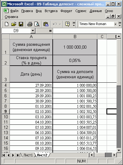This screenshot has width=123, height=165.
Task: Click amount cell 1 004 007,01
Action: tap(75, 127)
